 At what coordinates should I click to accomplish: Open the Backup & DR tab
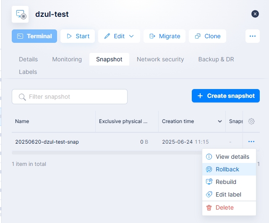click(216, 59)
